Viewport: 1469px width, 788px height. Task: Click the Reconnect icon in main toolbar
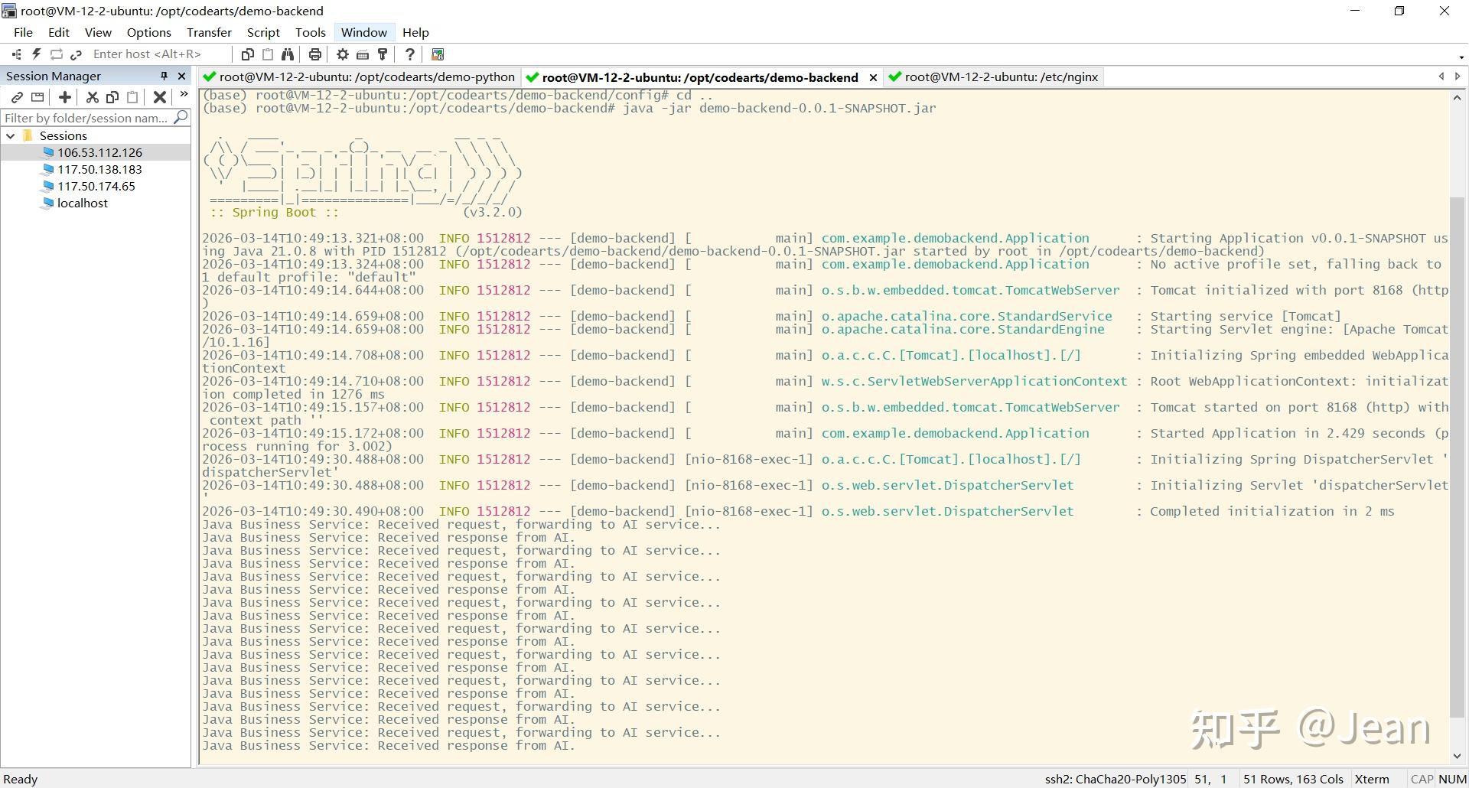56,54
